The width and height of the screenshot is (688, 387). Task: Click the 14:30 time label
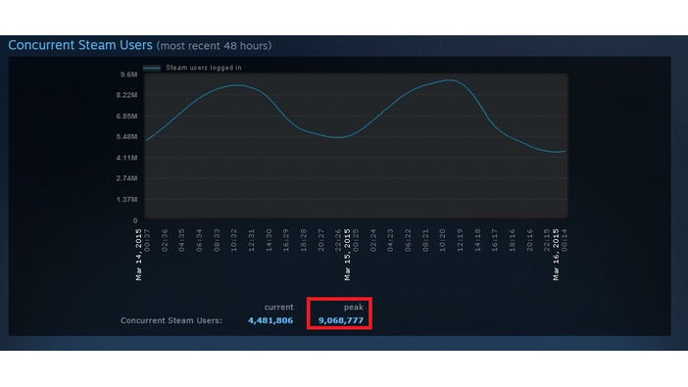coord(269,240)
